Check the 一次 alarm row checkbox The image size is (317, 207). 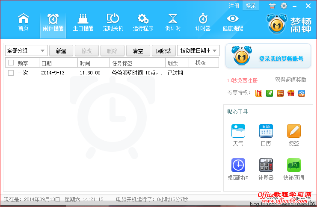(x=11, y=73)
